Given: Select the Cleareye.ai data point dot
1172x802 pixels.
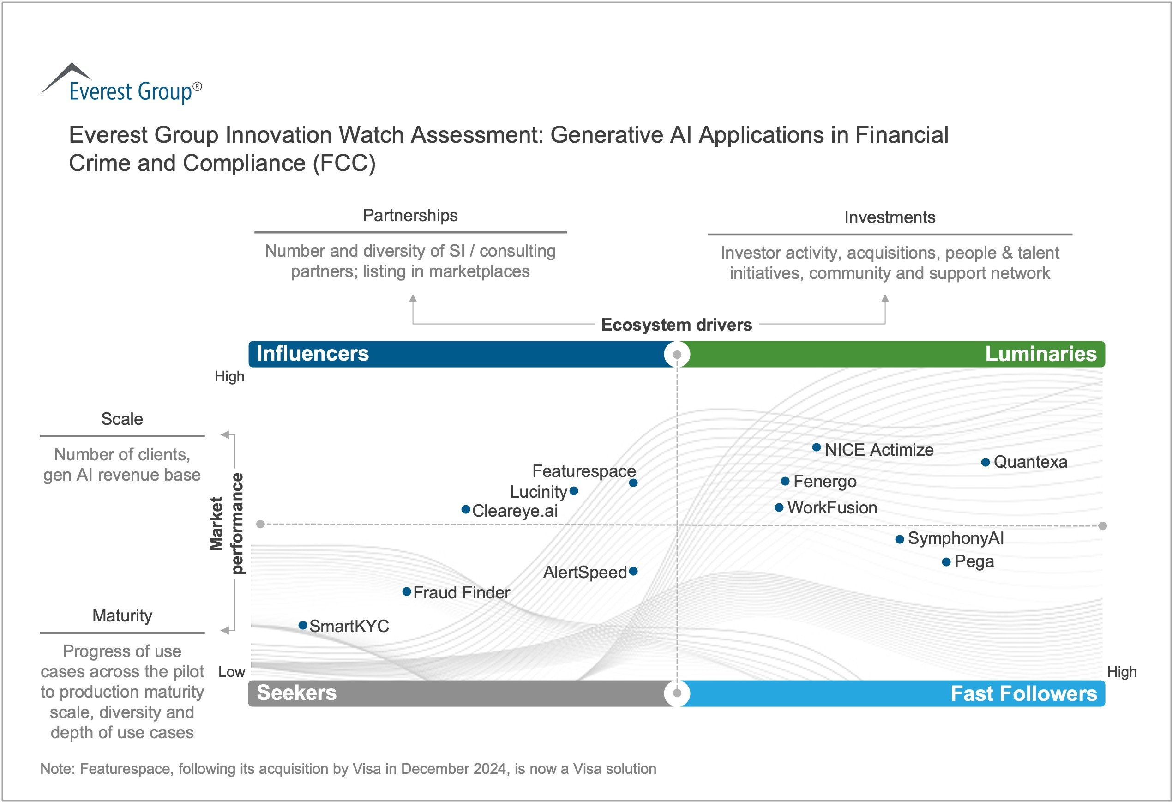Looking at the screenshot, I should point(465,509).
